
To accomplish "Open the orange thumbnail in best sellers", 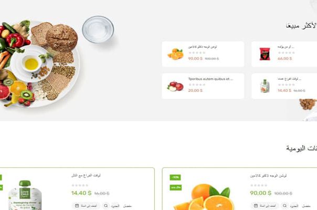I will tap(175, 54).
